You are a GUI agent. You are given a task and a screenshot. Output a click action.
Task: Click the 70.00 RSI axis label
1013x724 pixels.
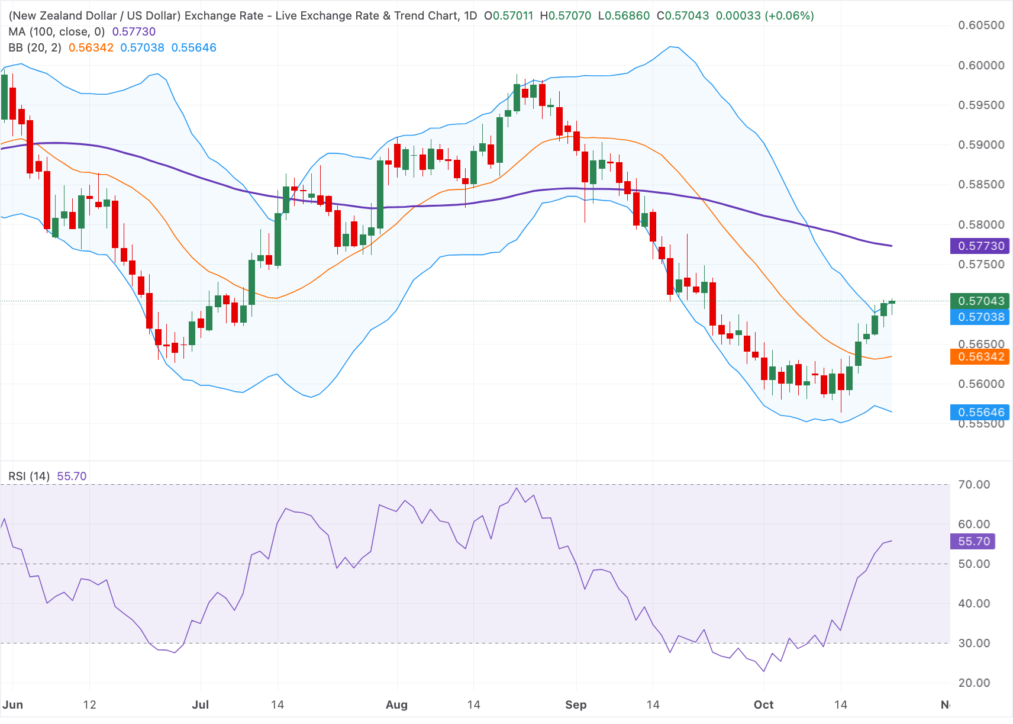coord(974,484)
